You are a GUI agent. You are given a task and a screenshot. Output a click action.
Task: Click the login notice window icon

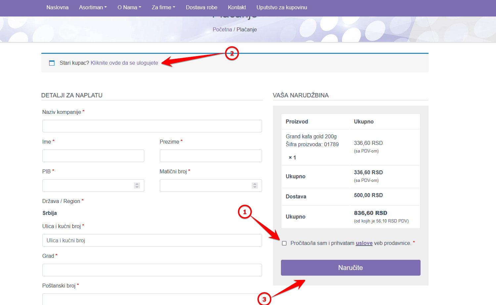(52, 63)
